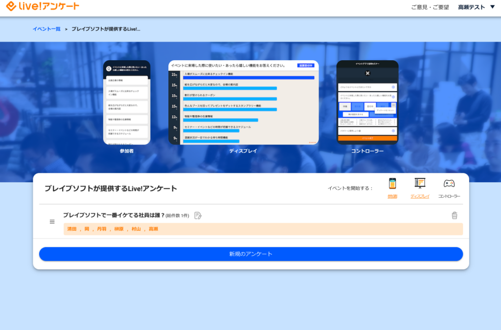Viewport: 501px width, 330px height.
Task: Open the 高瀬テスト account dropdown
Action: (472, 7)
